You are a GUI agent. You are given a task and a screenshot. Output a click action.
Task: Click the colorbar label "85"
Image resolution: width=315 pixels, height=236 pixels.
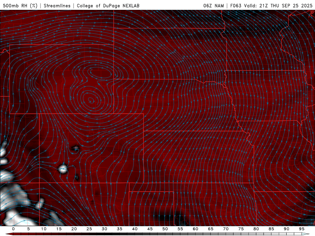coord(271,229)
